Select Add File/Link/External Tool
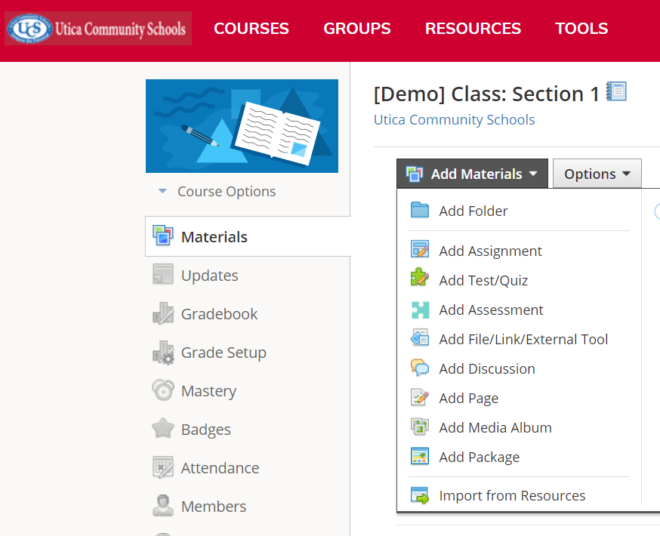The height and width of the screenshot is (536, 660). tap(523, 339)
